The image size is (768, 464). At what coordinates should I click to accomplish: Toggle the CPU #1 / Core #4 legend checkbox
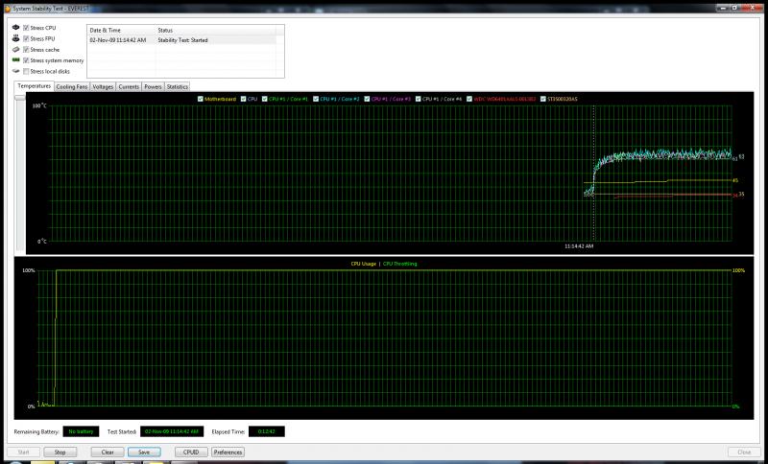pos(419,99)
